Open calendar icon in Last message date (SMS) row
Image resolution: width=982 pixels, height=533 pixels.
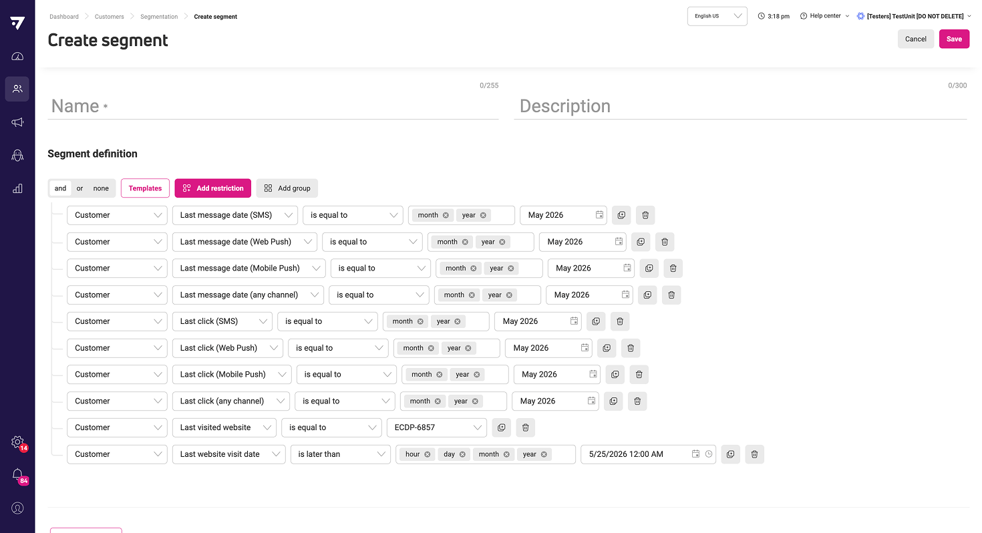click(x=599, y=215)
